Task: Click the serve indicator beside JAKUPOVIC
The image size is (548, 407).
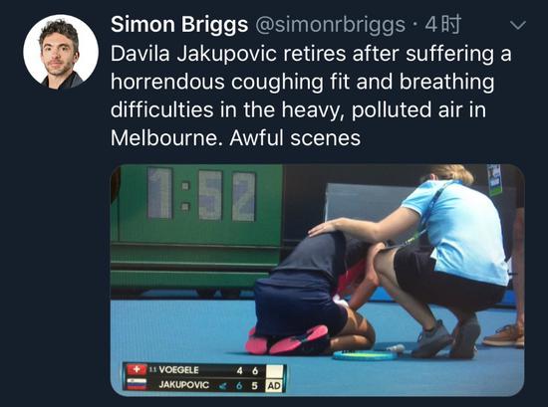Action: 221,386
